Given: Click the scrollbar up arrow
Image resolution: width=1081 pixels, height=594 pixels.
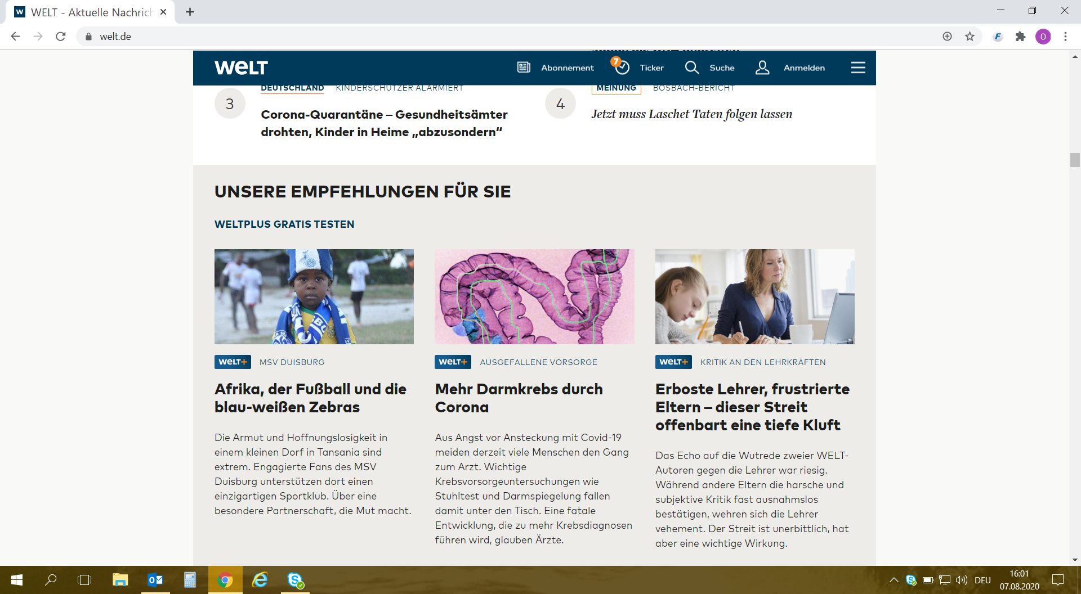Looking at the screenshot, I should 1075,56.
